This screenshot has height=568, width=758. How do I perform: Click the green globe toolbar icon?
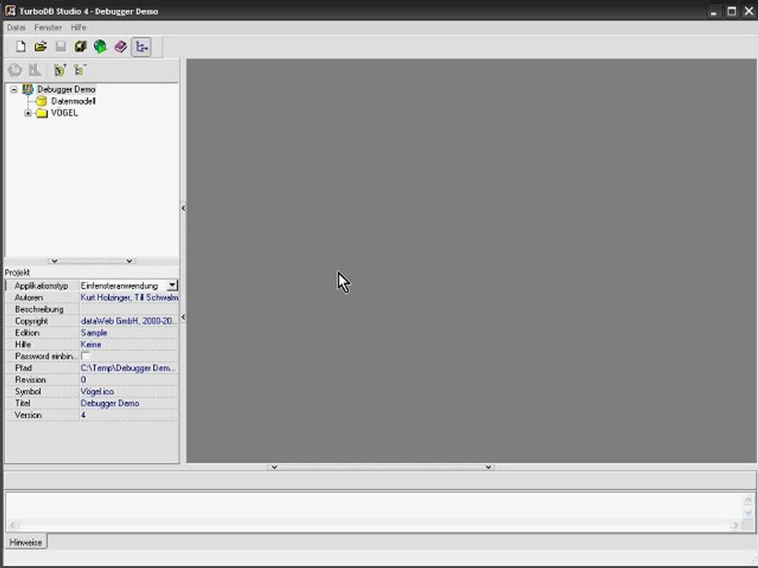click(x=100, y=47)
